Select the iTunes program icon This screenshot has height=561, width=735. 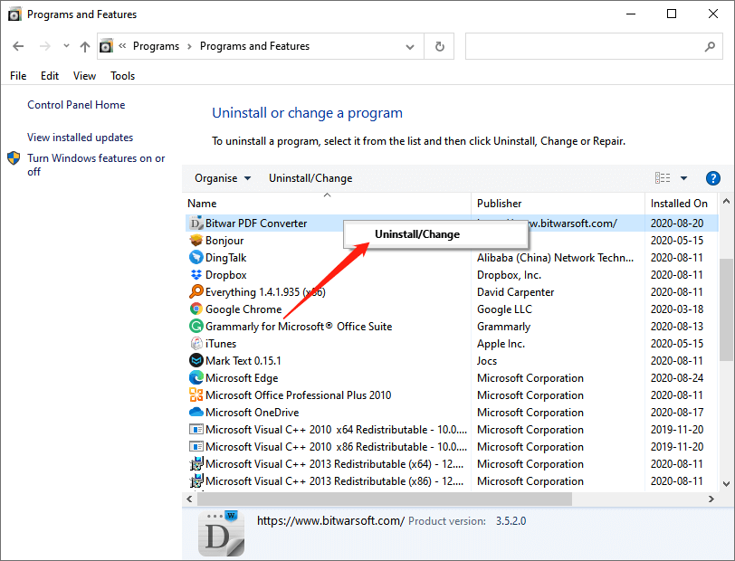[194, 343]
